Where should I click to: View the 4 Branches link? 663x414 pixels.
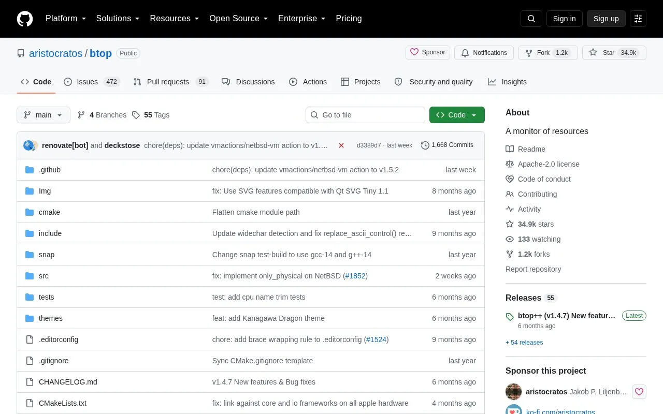pos(102,115)
